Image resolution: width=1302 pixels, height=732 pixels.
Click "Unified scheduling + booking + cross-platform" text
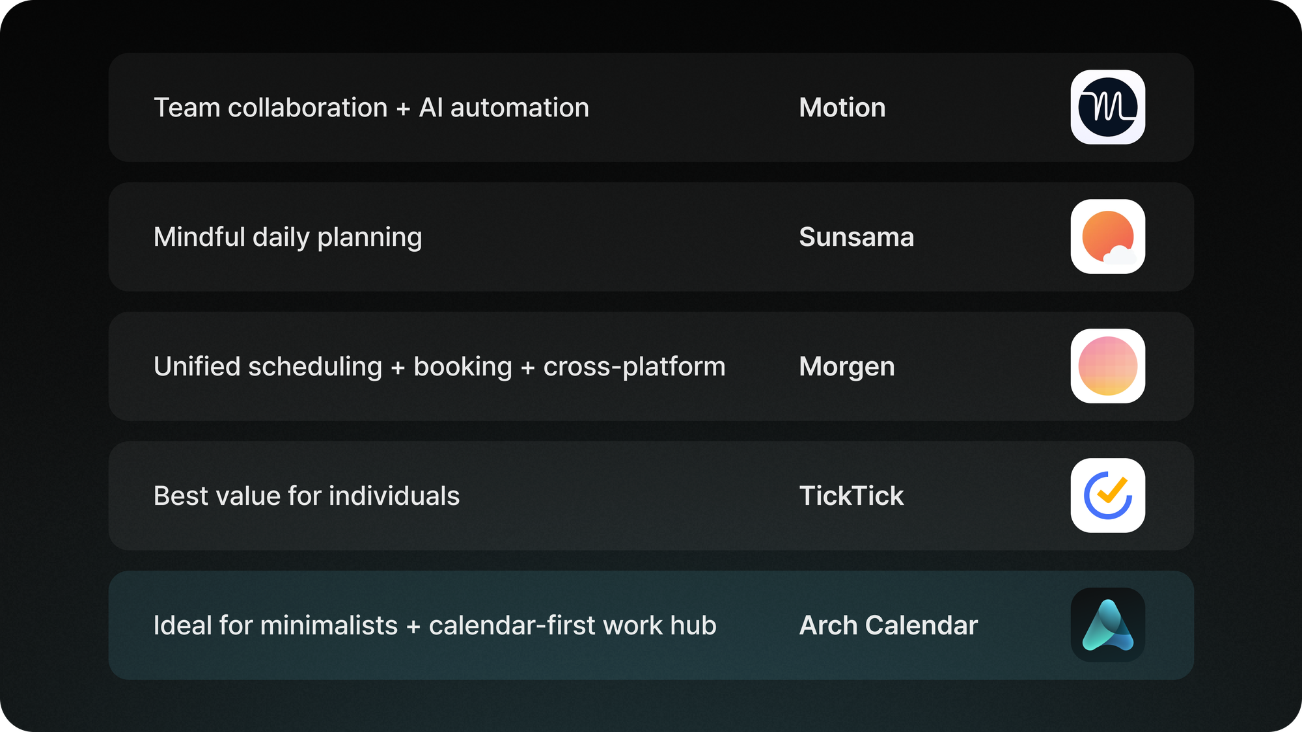coord(439,367)
